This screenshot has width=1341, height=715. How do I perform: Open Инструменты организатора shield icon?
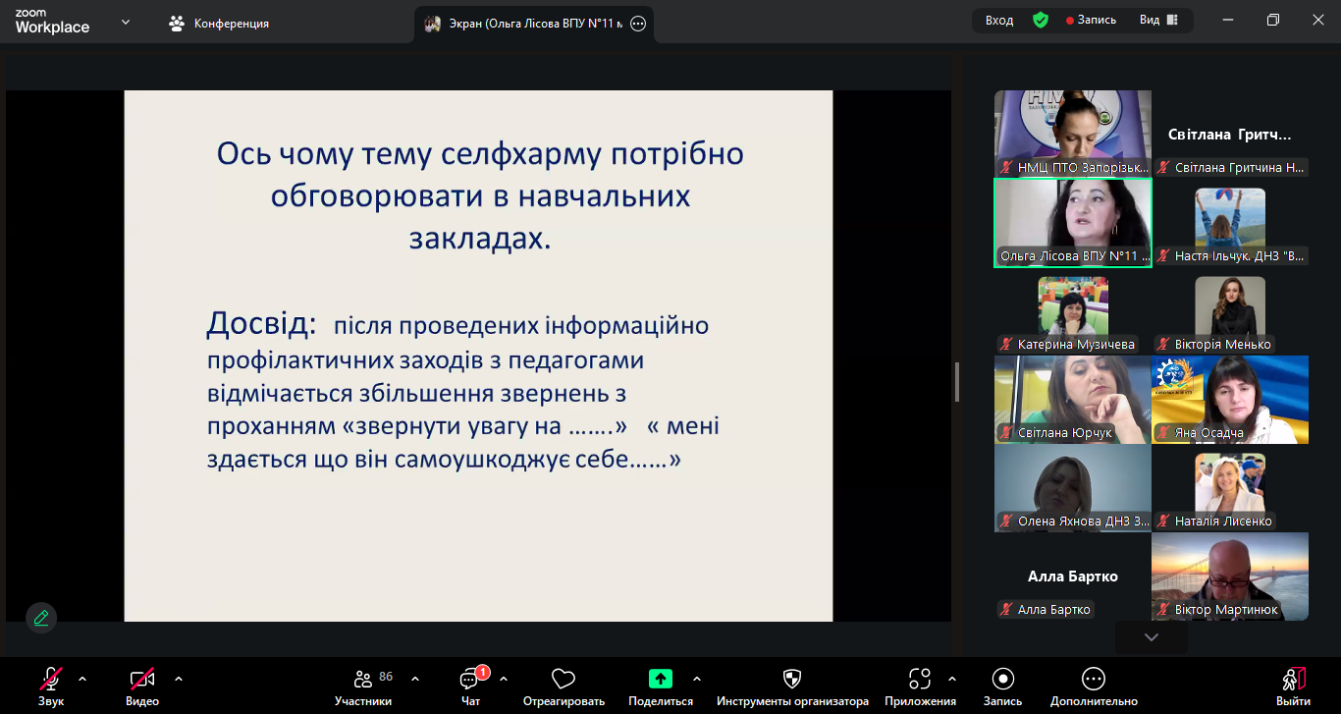792,680
